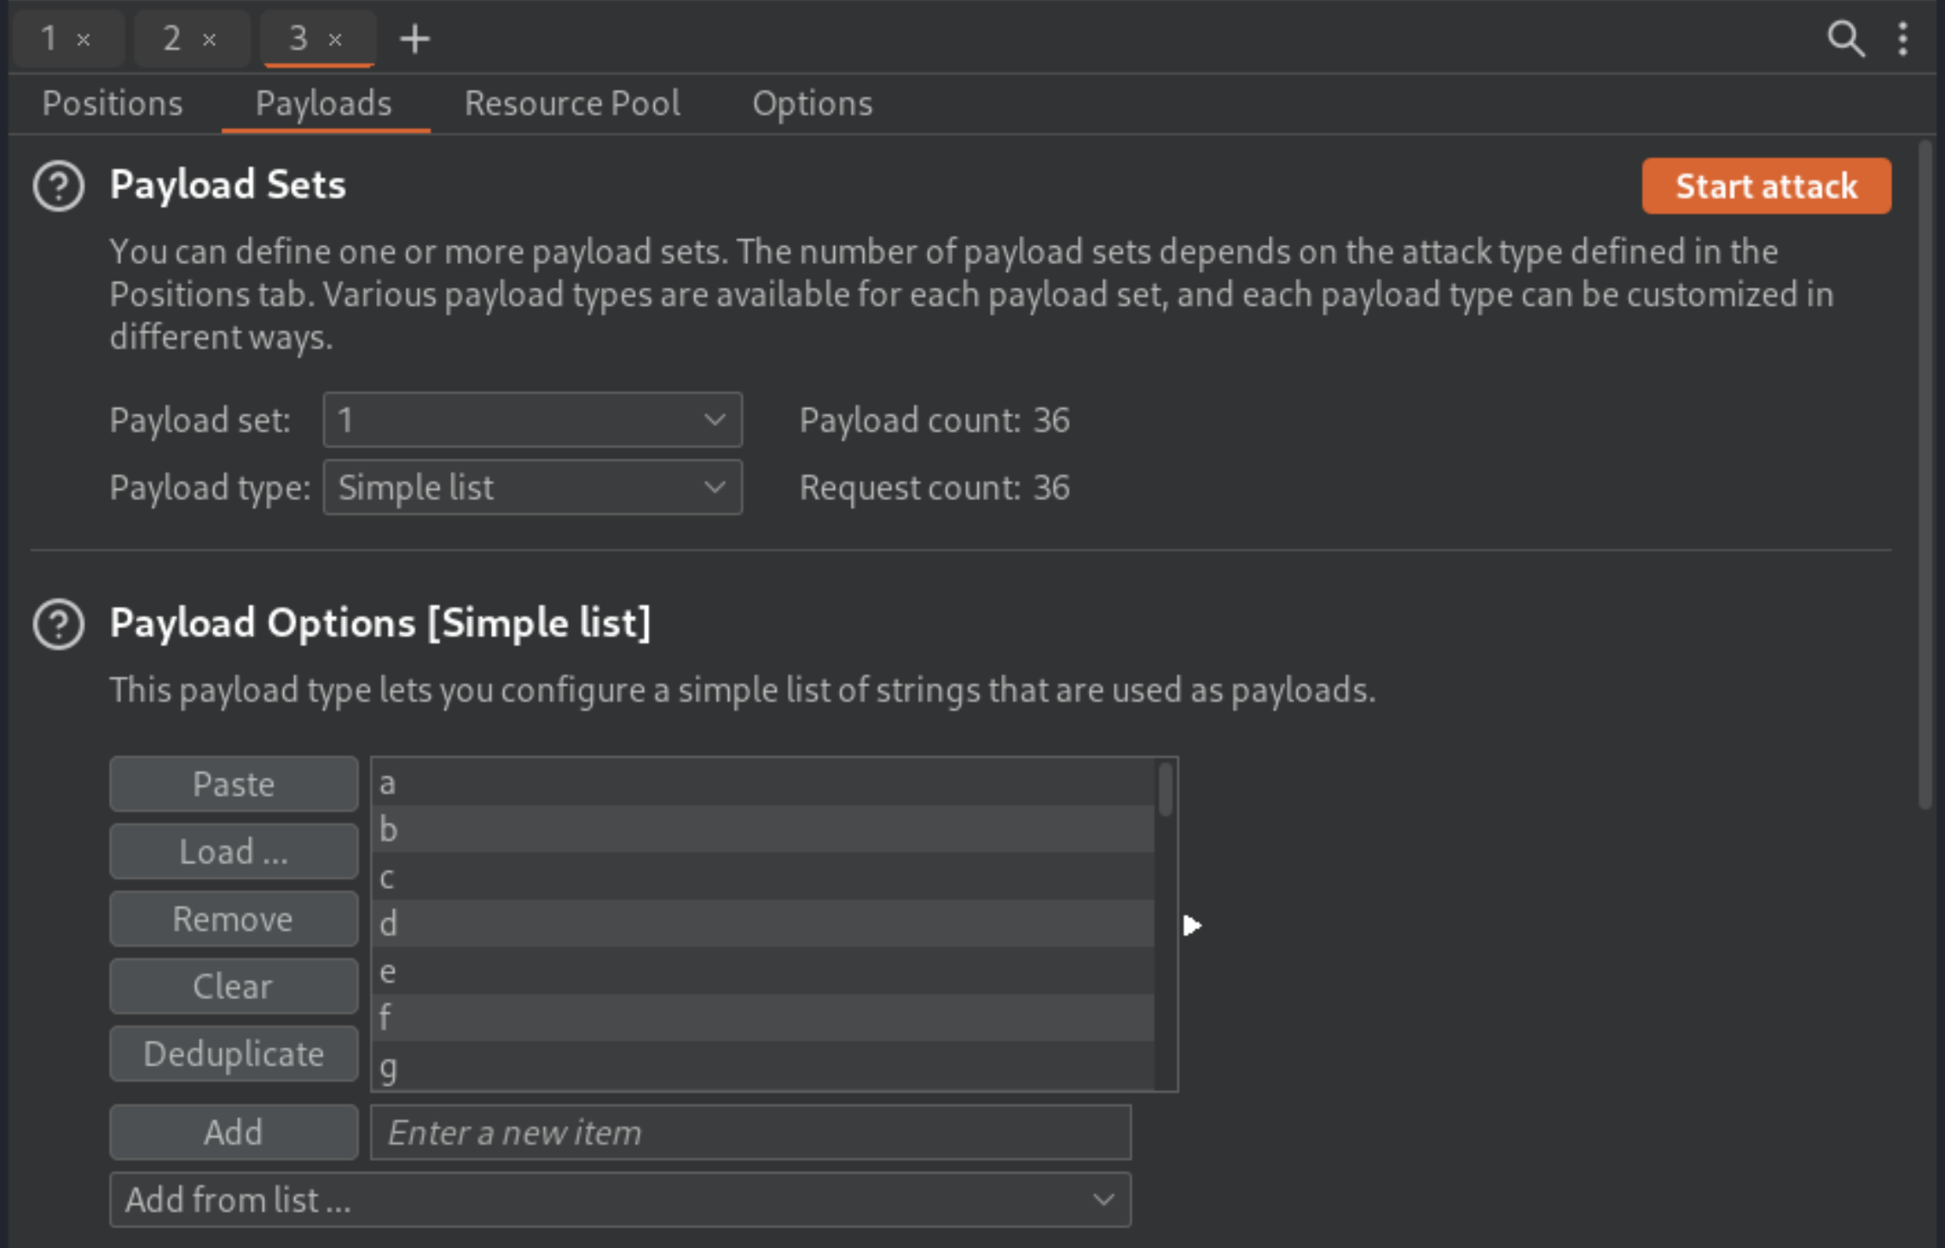Click the Remove button
Image resolution: width=1945 pixels, height=1248 pixels.
(x=232, y=919)
